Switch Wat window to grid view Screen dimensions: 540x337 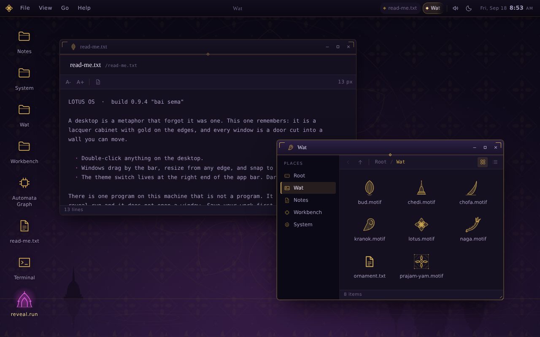(x=483, y=162)
